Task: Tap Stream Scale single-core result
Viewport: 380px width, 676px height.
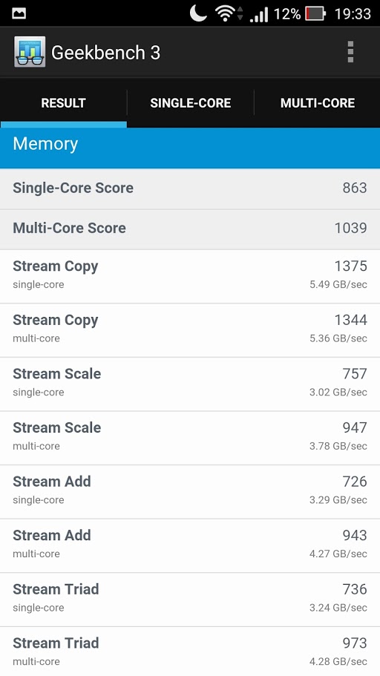Action: pyautogui.click(x=190, y=384)
